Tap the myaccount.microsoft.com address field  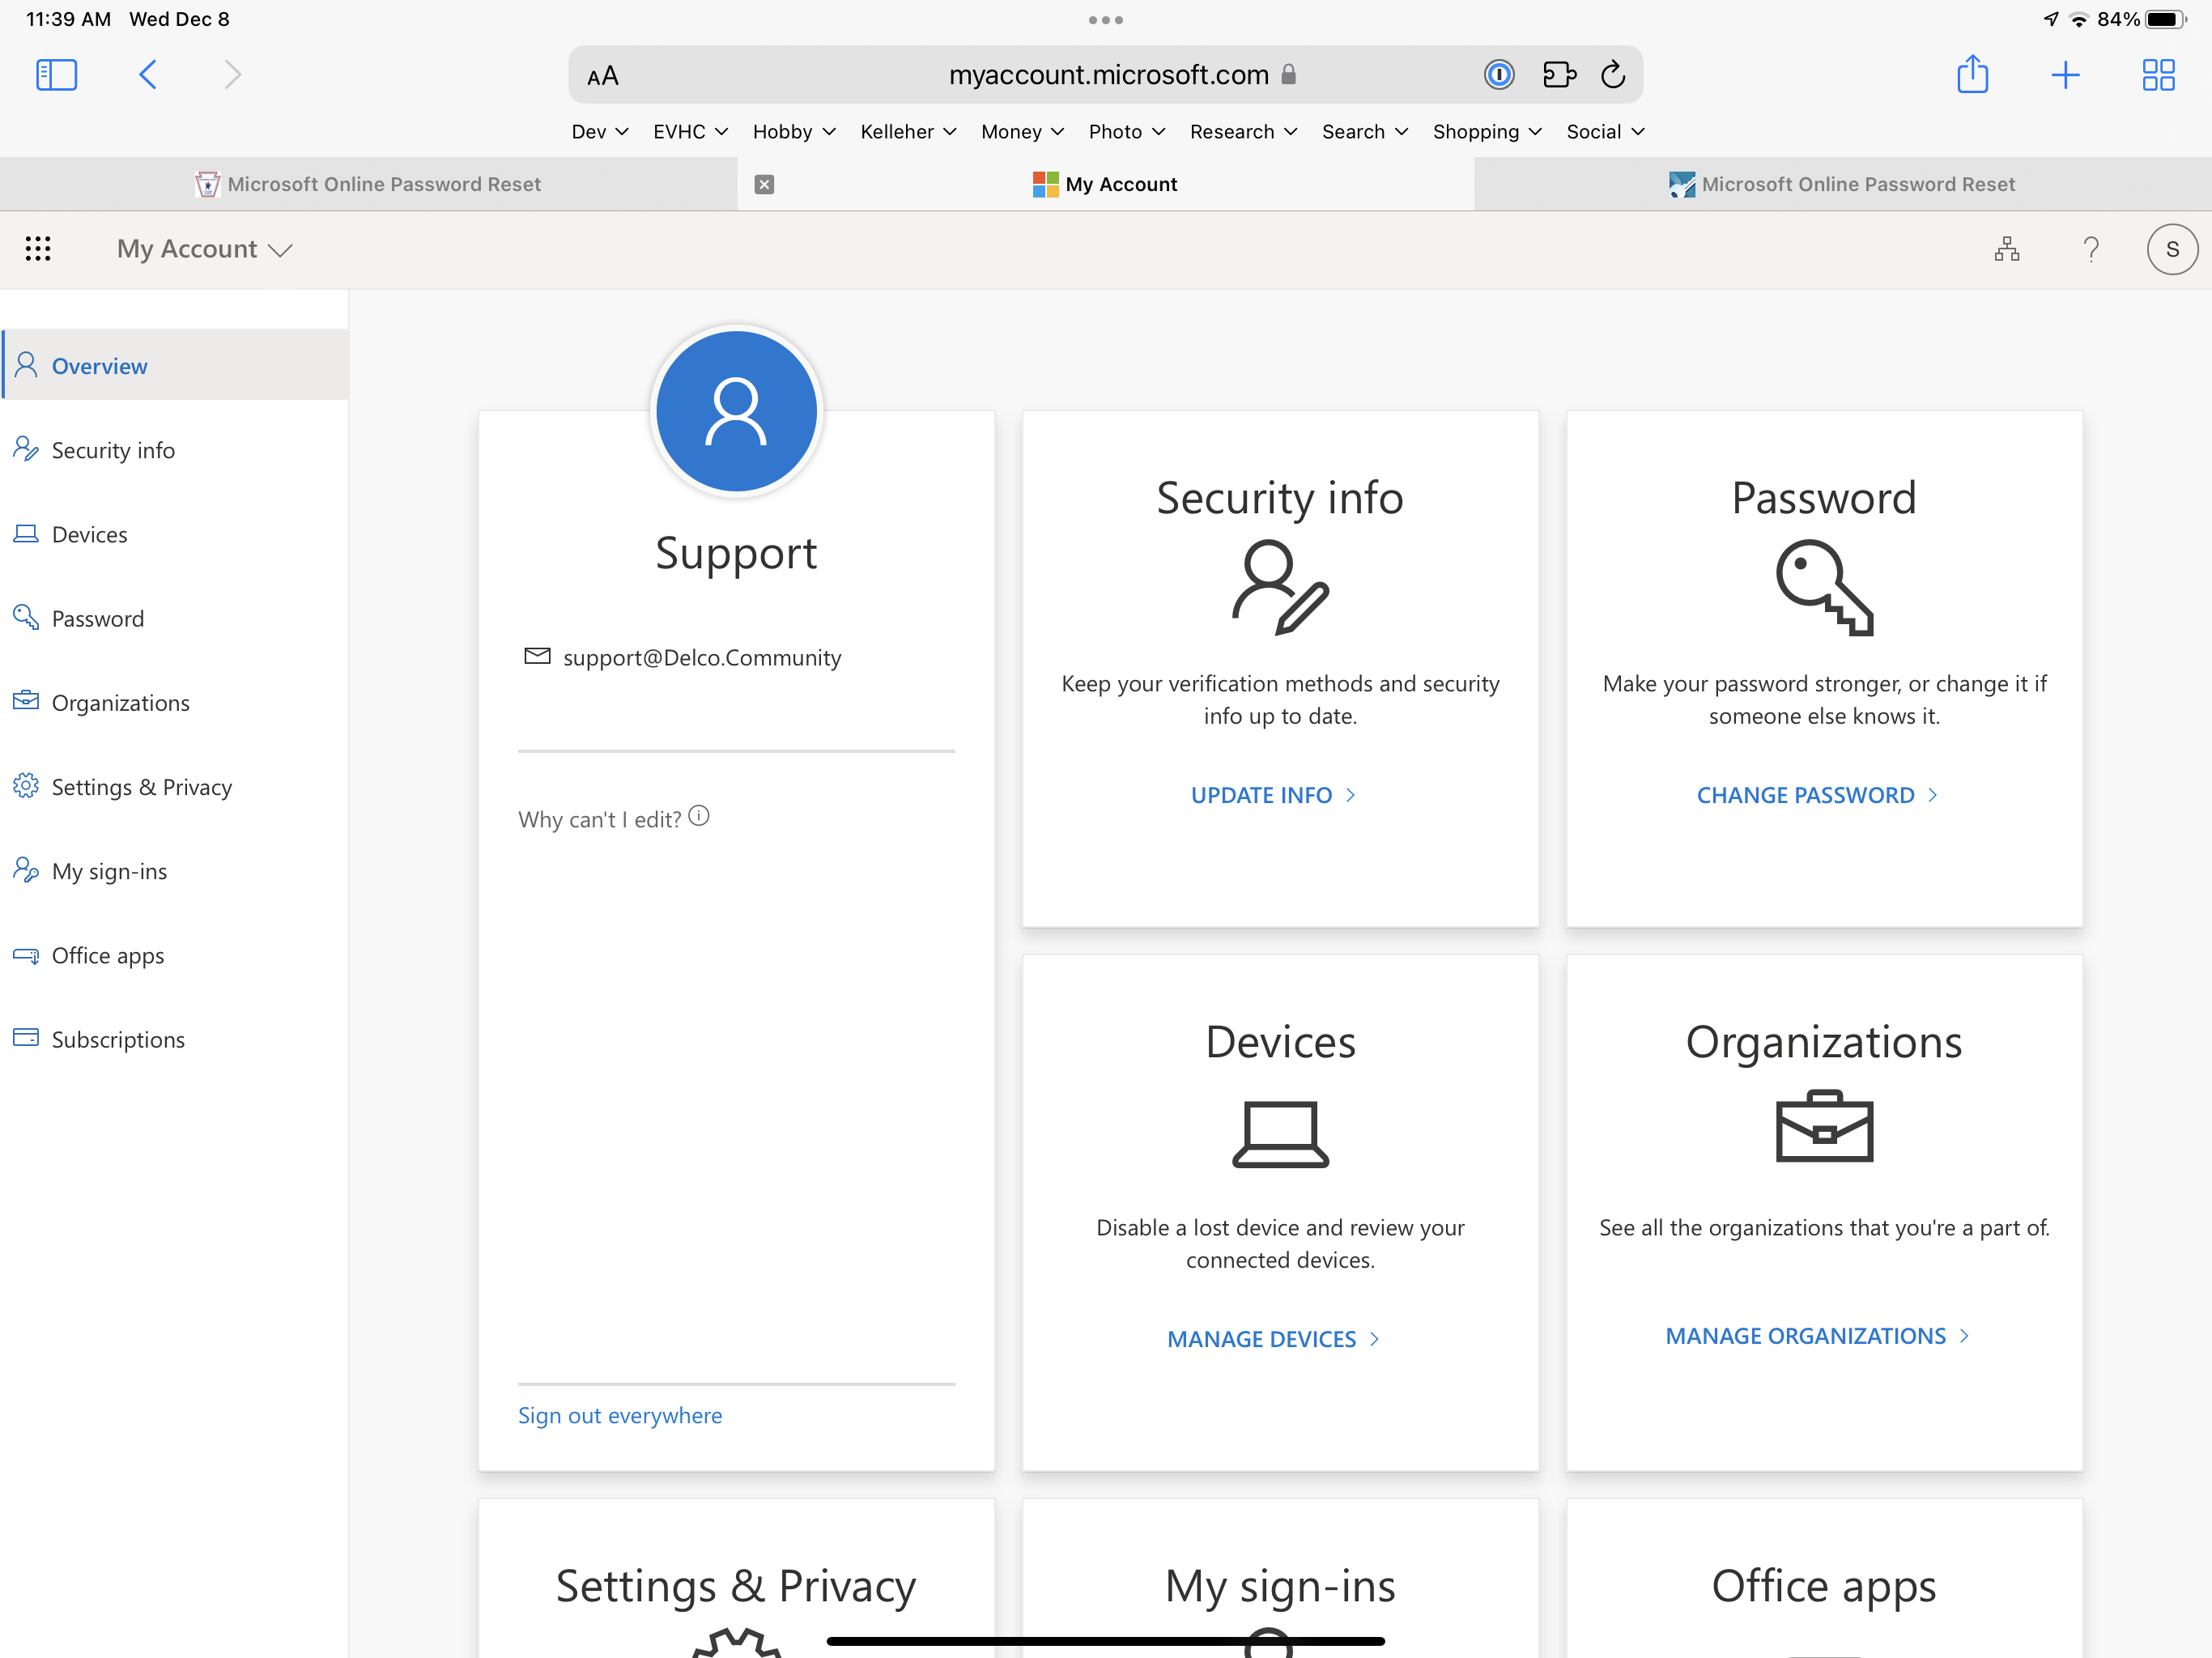pyautogui.click(x=1105, y=75)
